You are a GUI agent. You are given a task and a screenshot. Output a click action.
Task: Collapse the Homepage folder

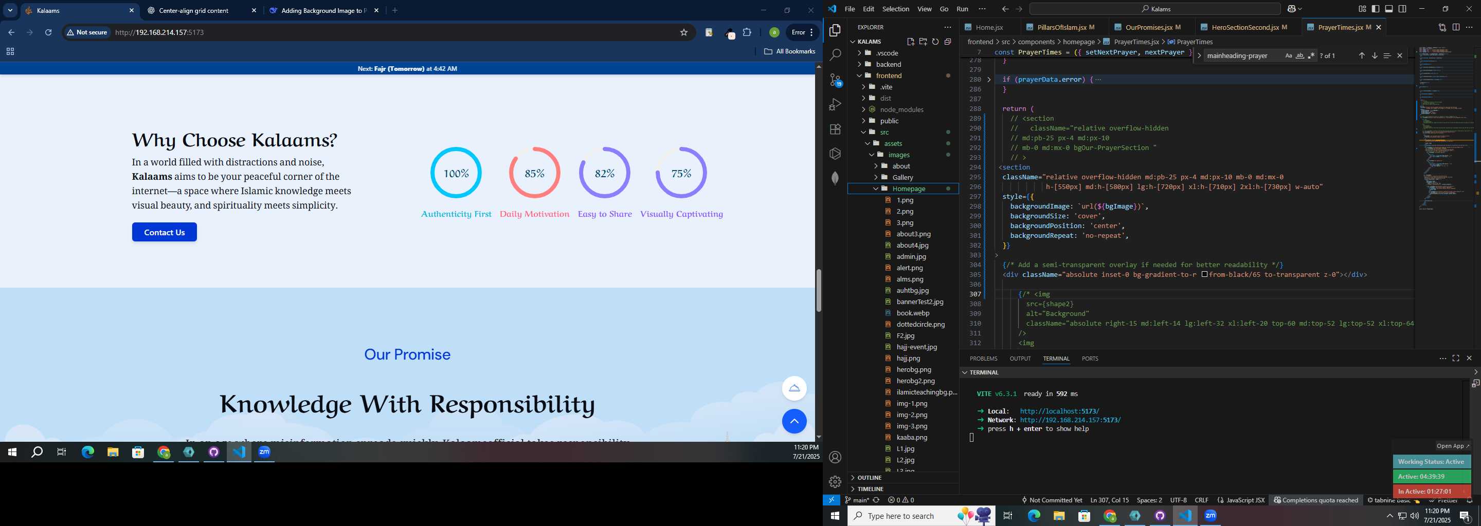902,189
